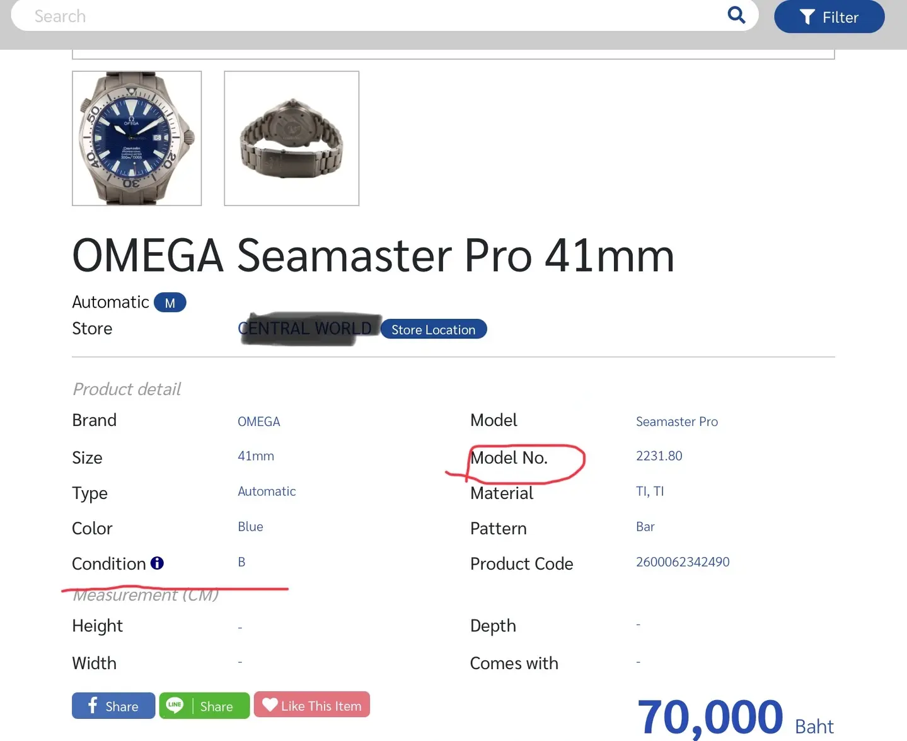Click the Blue color value
Image resolution: width=907 pixels, height=741 pixels.
250,527
